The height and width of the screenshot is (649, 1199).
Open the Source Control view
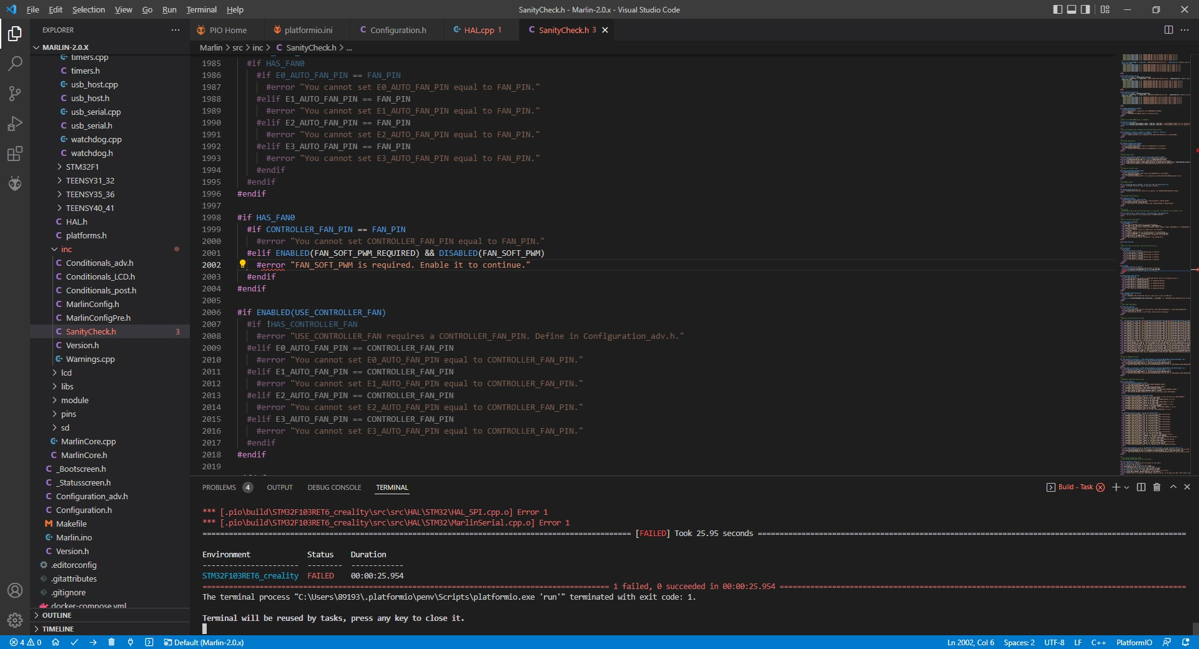[x=15, y=94]
